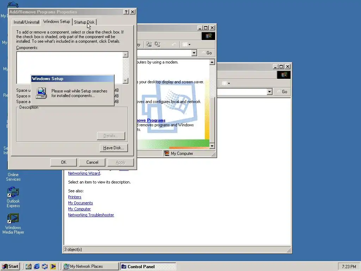361x271 pixels.
Task: Click the Have Disk button
Action: tap(114, 148)
